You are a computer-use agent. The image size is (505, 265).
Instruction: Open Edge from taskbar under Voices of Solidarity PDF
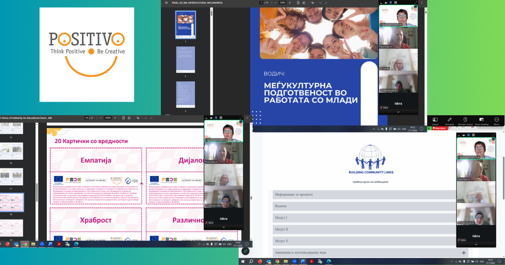pyautogui.click(x=77, y=244)
